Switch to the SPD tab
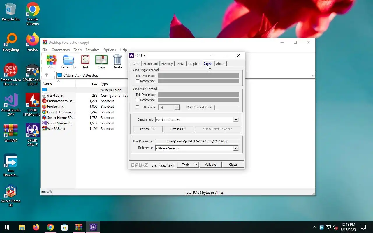 [x=180, y=64]
